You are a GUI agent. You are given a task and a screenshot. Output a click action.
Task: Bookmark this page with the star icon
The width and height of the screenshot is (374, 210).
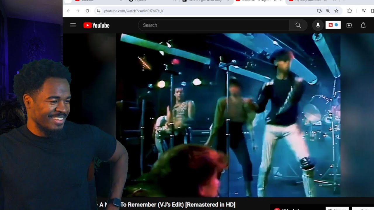click(336, 11)
